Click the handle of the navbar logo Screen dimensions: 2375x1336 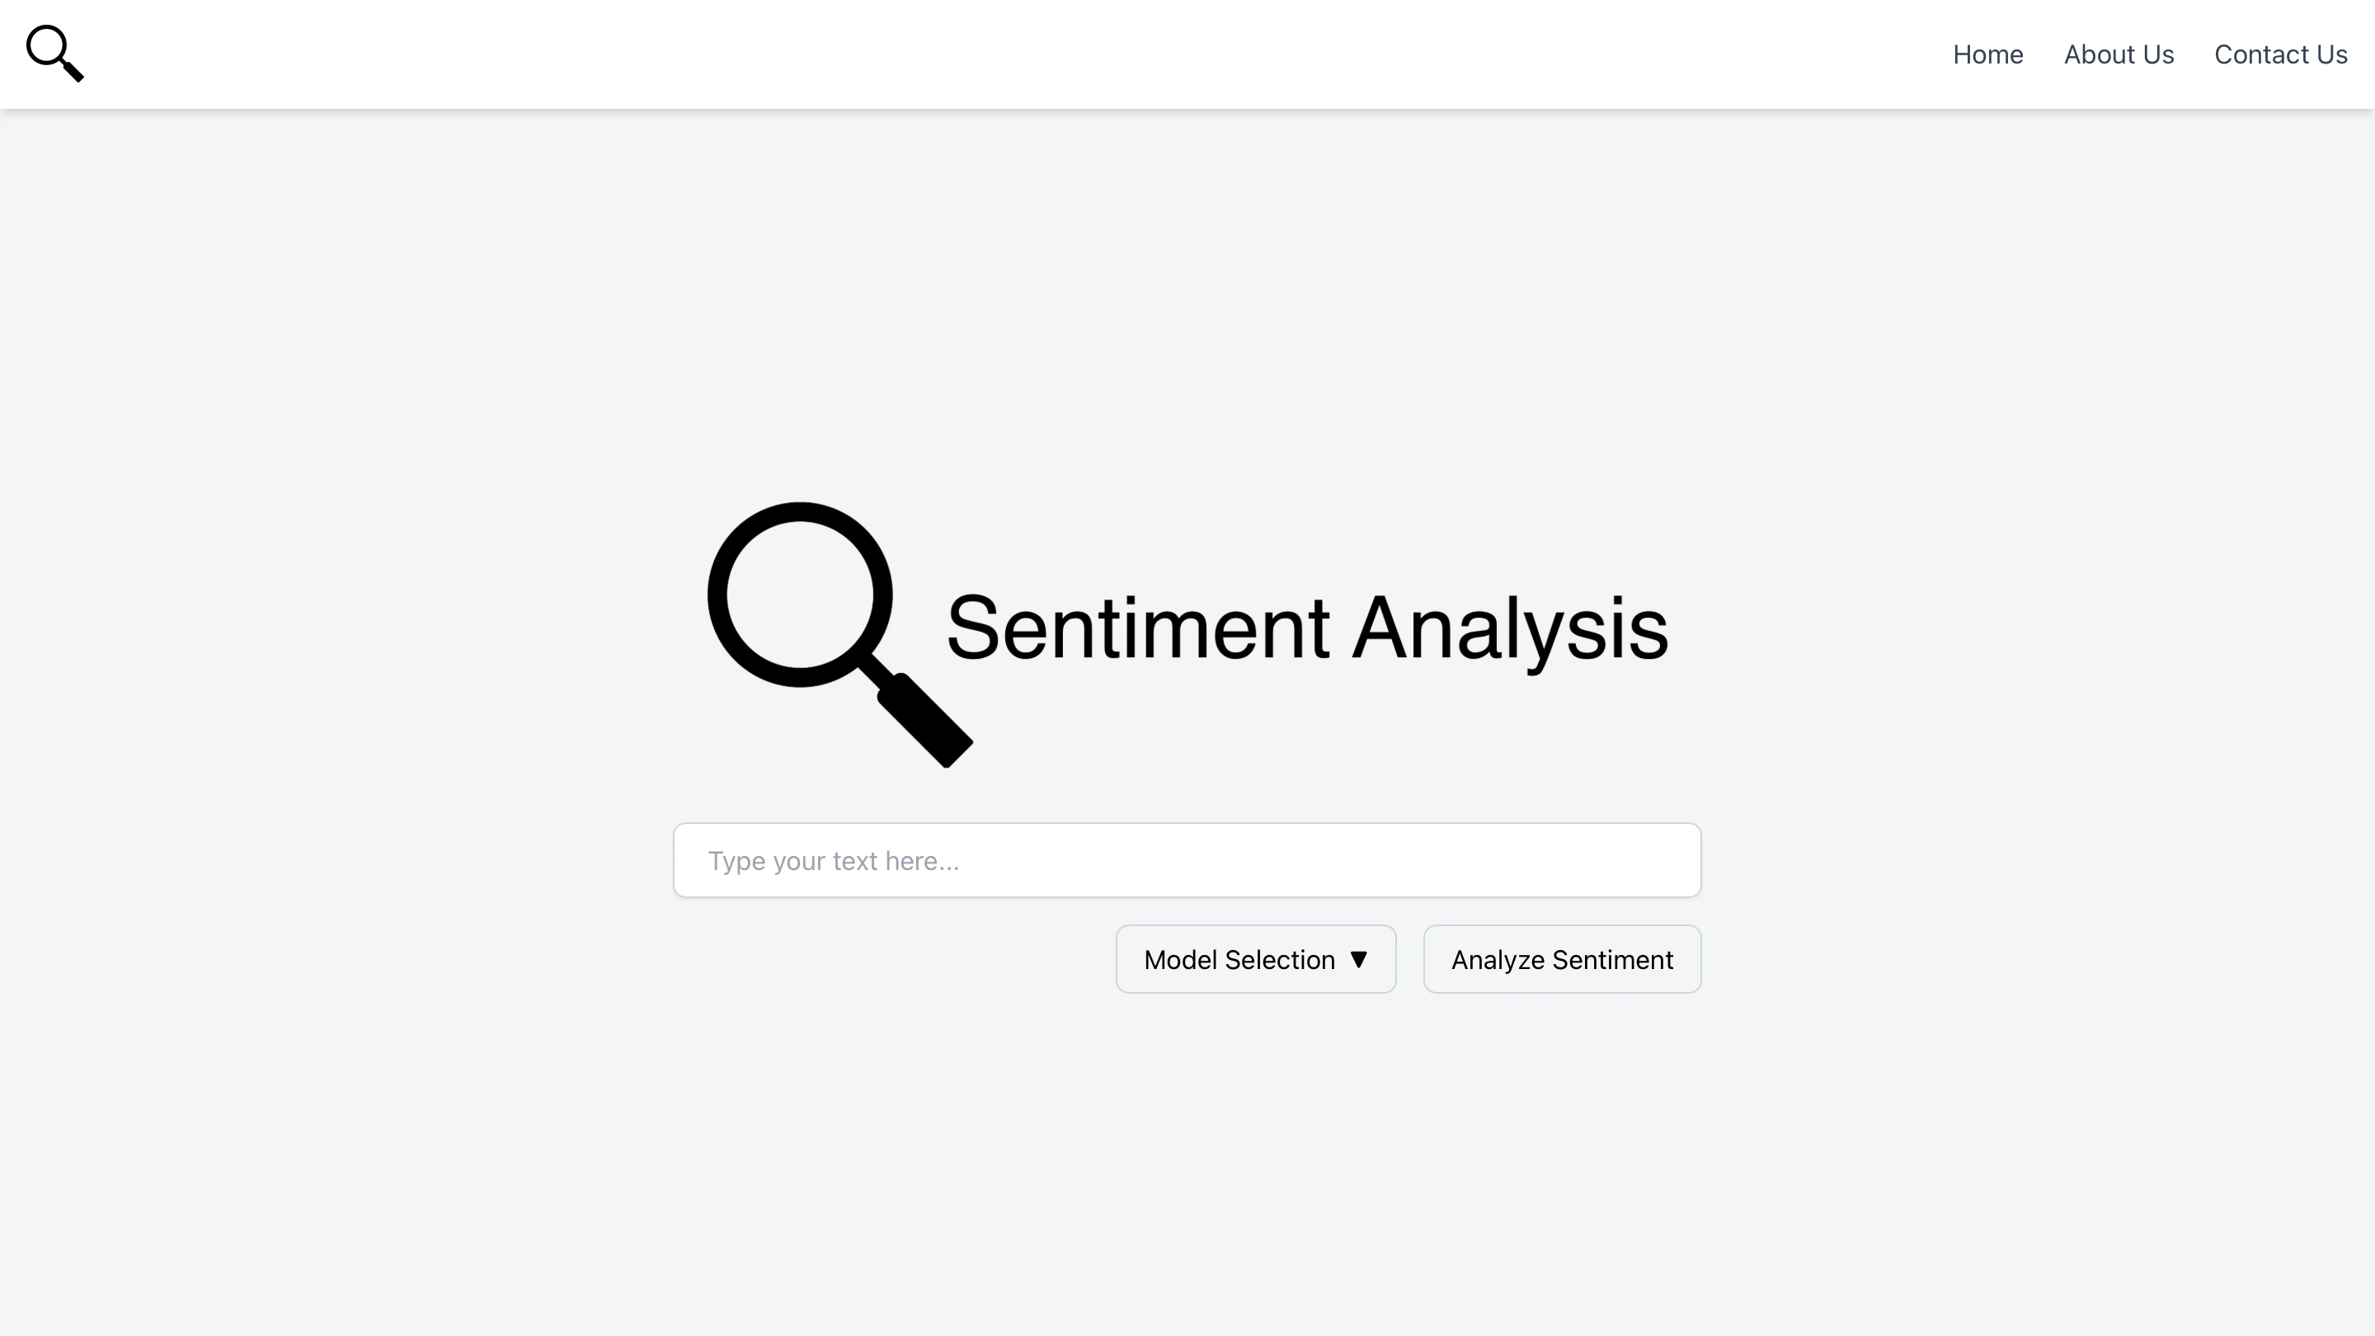tap(73, 71)
